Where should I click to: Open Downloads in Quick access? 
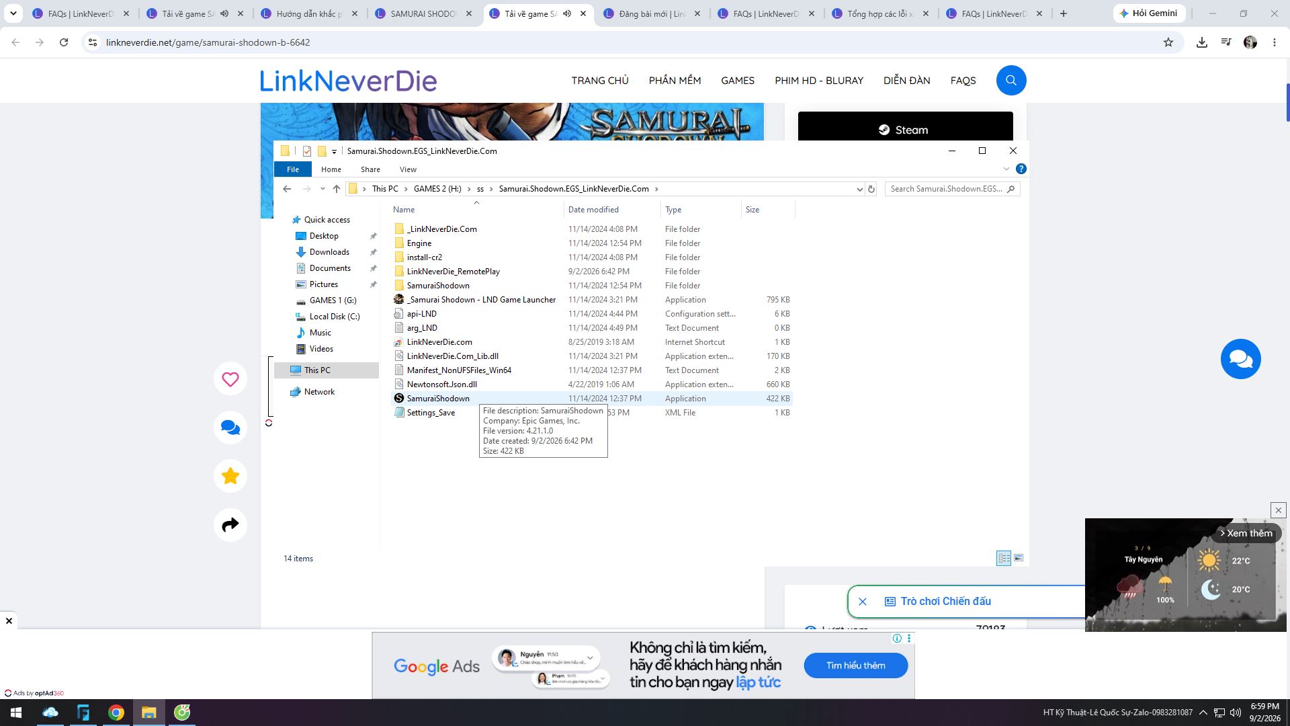tap(329, 252)
